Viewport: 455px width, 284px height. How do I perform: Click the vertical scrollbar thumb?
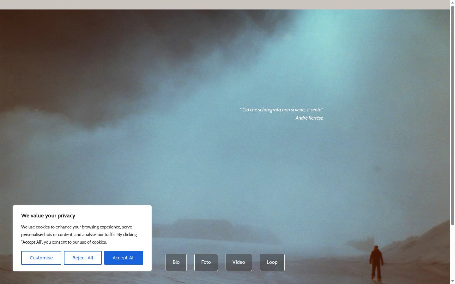click(x=452, y=115)
